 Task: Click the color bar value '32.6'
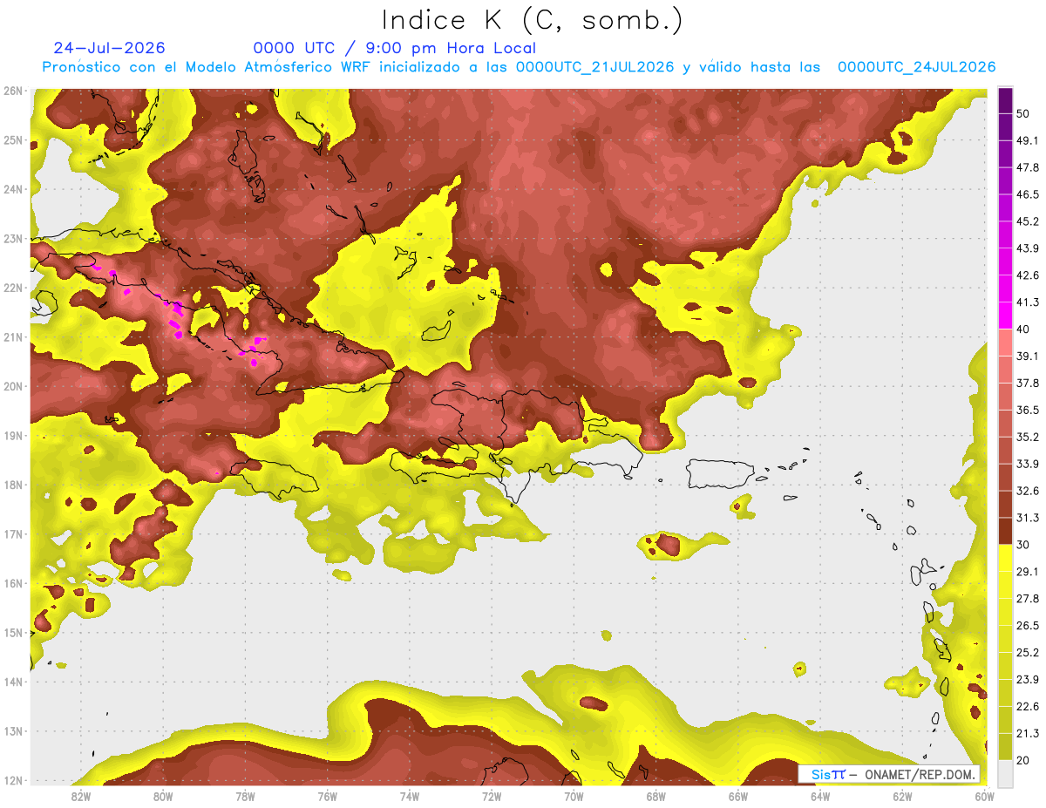point(1028,491)
